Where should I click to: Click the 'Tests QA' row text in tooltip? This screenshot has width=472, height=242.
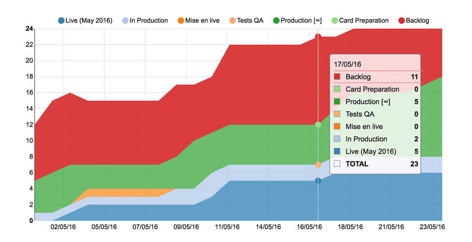pos(360,114)
